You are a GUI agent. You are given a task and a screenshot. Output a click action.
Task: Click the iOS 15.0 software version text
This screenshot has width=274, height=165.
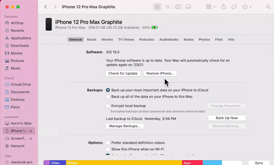(113, 52)
